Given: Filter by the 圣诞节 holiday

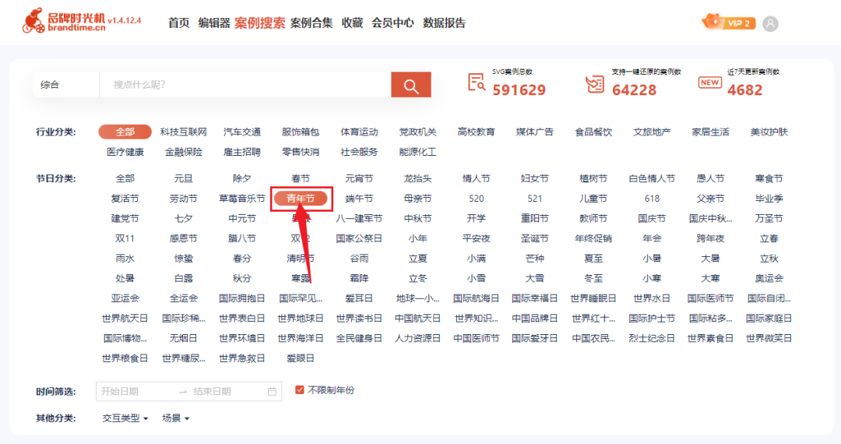Looking at the screenshot, I should pyautogui.click(x=535, y=238).
